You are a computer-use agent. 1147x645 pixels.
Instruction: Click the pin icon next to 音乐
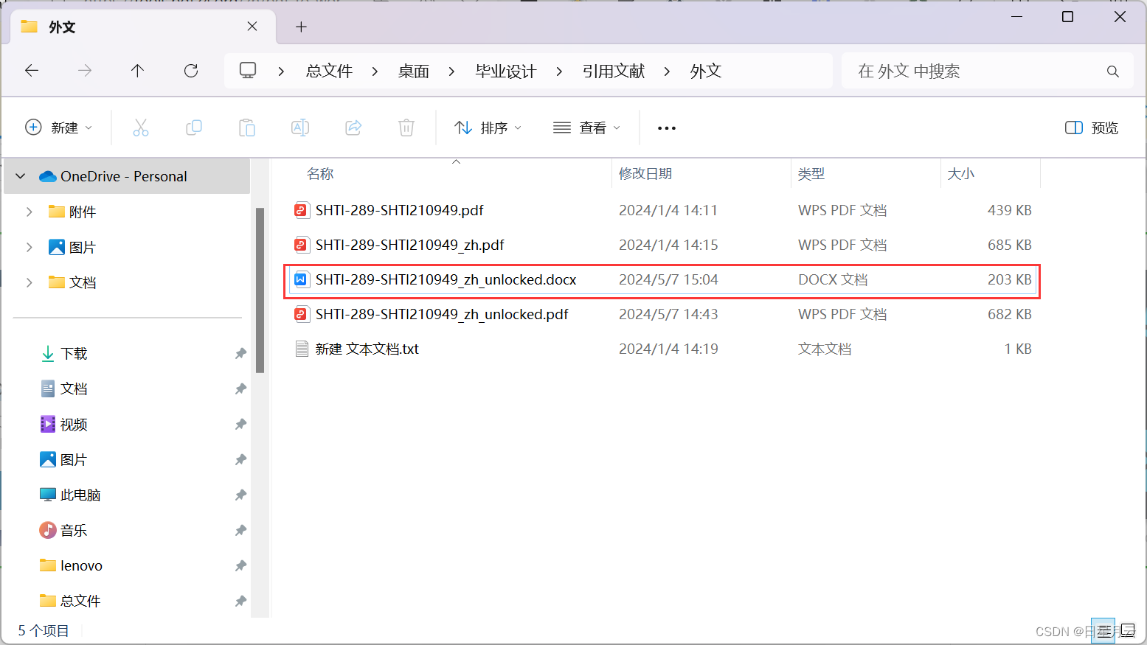[x=240, y=530]
